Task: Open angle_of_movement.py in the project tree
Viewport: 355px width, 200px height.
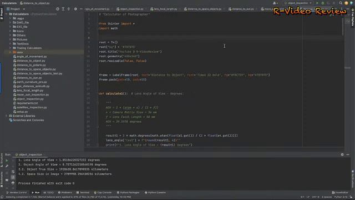Action: click(30, 57)
